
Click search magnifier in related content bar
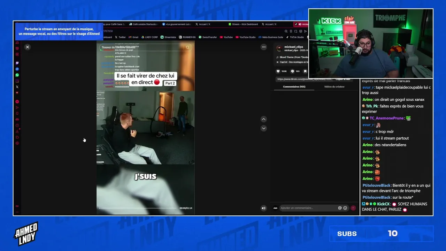coord(187,47)
